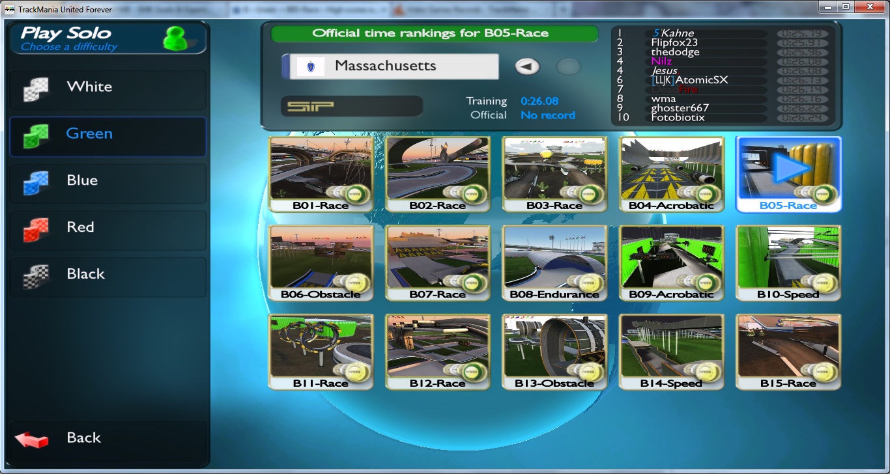Click the red Back arrow icon
Image resolution: width=890 pixels, height=474 pixels.
click(x=31, y=439)
